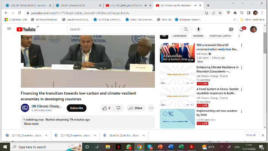
Task: Open the Chrome three-dot menu
Action: tap(262, 13)
